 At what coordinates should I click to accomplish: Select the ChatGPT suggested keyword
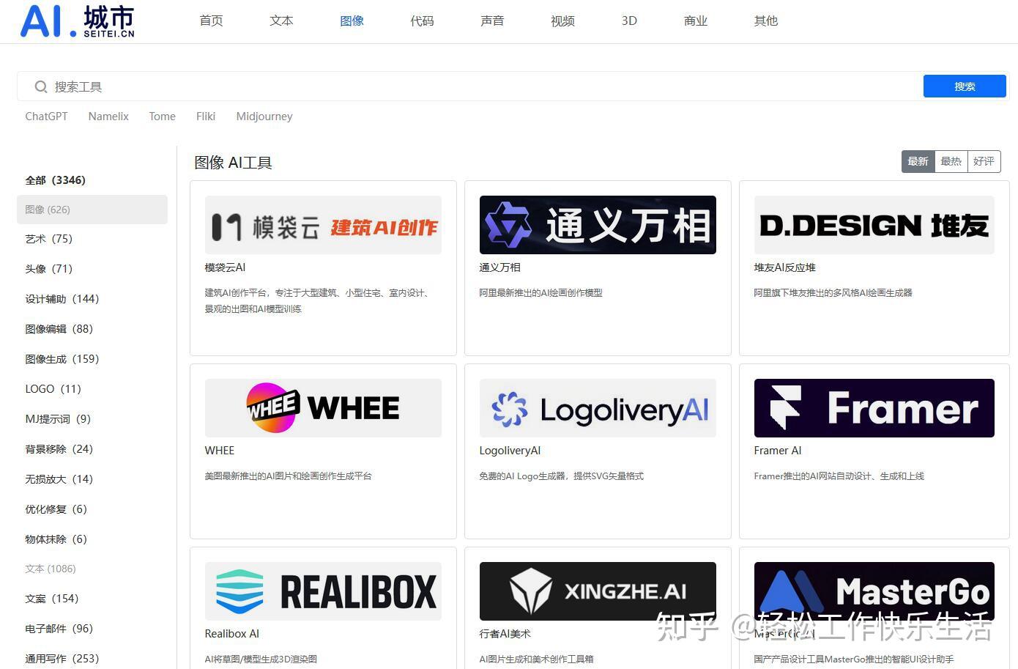tap(46, 117)
